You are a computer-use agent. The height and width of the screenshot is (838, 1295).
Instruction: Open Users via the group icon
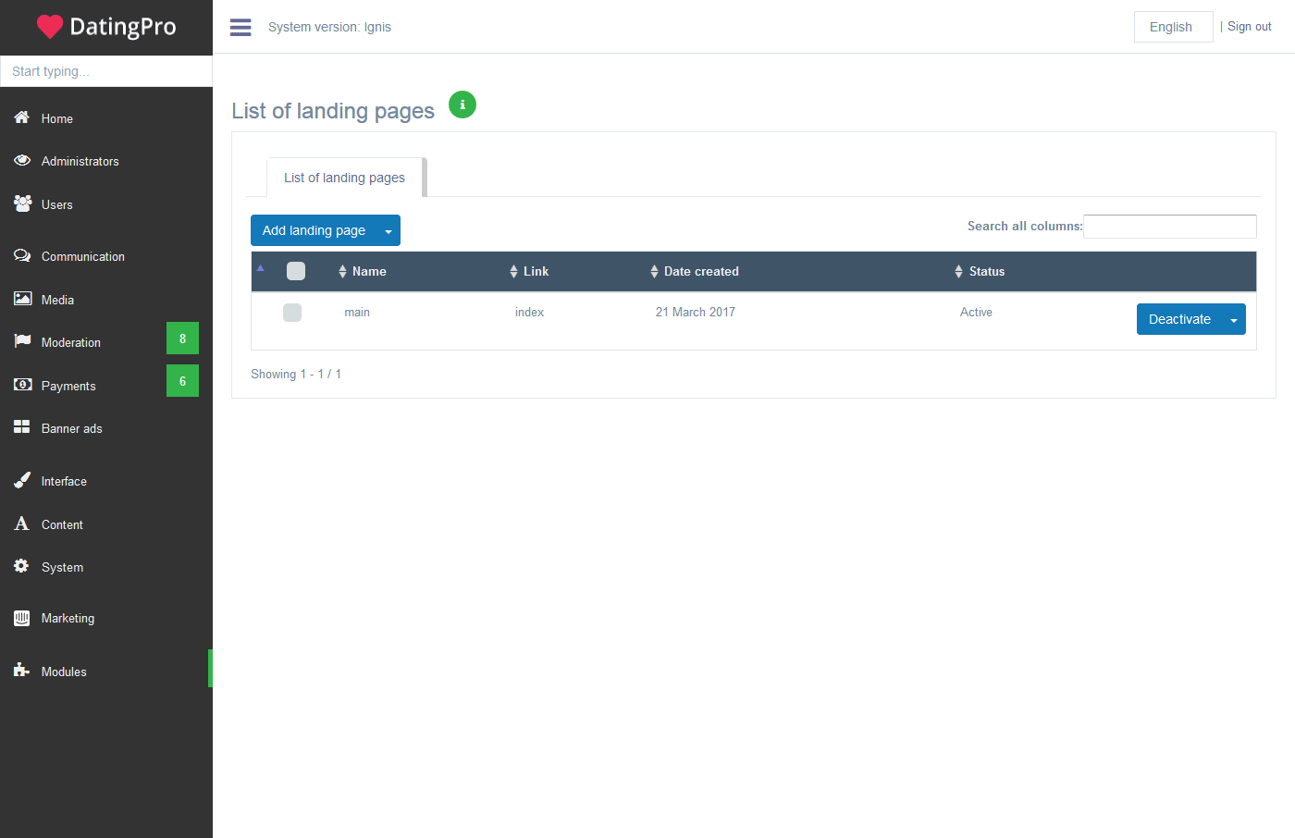coord(22,203)
